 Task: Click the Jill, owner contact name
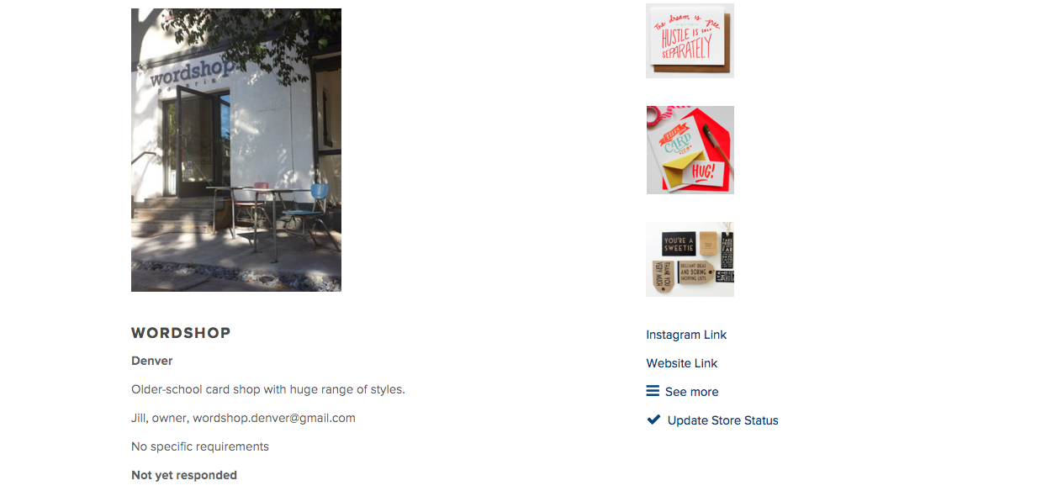tap(160, 418)
